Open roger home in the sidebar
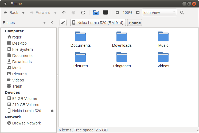The width and height of the screenshot is (199, 133). tap(29, 37)
